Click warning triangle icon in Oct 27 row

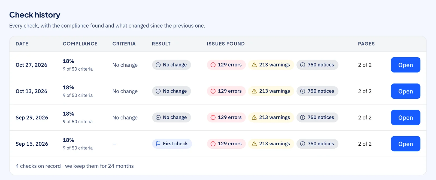pos(254,65)
